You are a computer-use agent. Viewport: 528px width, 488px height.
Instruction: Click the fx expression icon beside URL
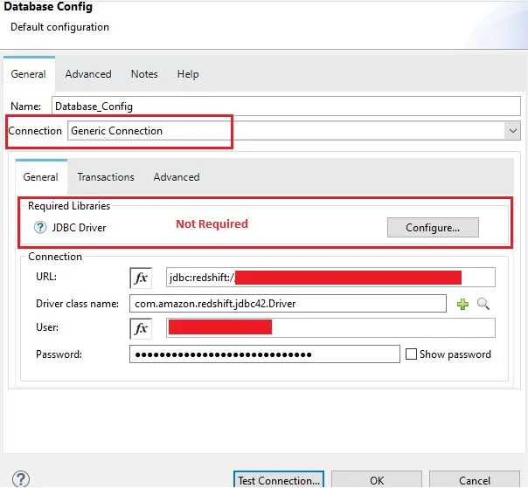click(x=141, y=278)
